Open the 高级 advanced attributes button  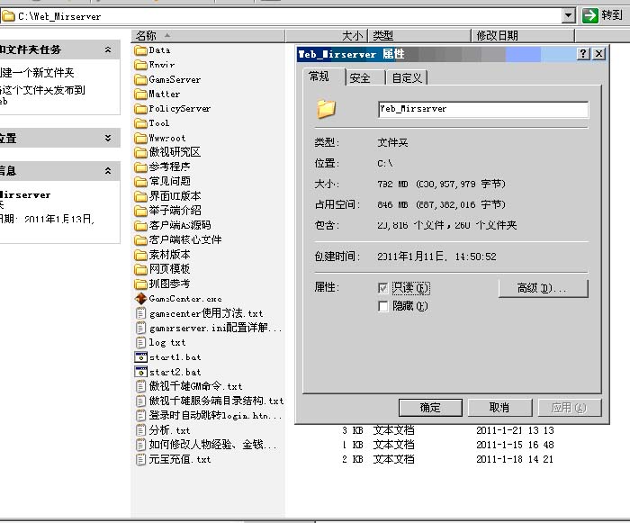click(x=543, y=288)
